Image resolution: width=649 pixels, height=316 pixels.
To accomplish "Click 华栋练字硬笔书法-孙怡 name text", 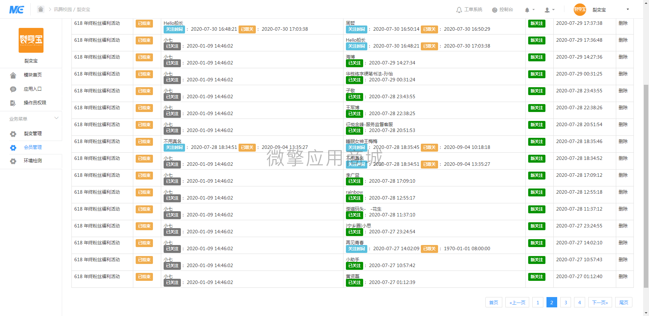I will (369, 74).
